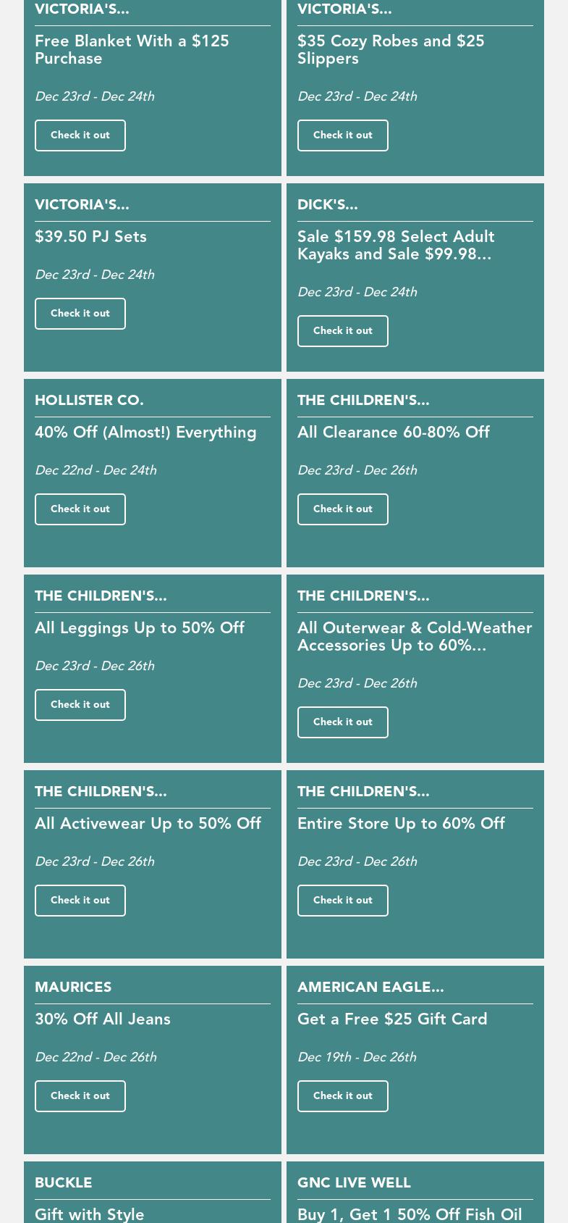
Task: Check it out for All Activewear offer
Action: coord(80,900)
